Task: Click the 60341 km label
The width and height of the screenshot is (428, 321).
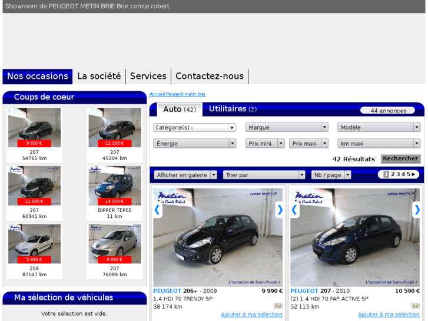Action: pyautogui.click(x=34, y=216)
